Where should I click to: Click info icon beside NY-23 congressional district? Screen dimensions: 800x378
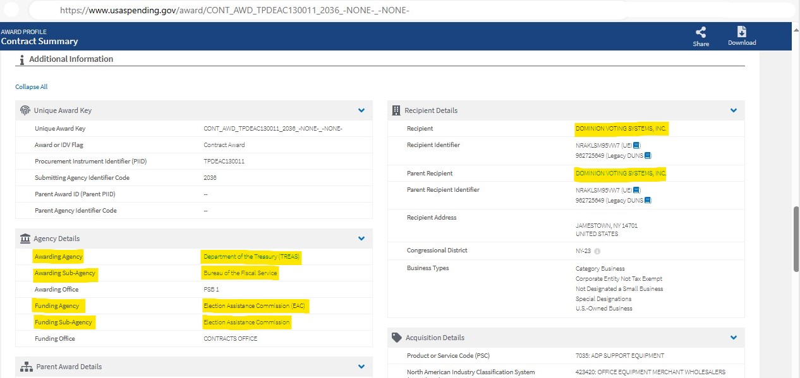(597, 251)
